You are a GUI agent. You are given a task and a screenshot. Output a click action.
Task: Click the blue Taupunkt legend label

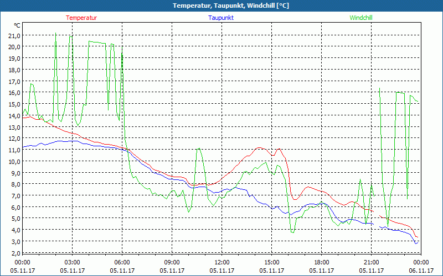tap(221, 18)
